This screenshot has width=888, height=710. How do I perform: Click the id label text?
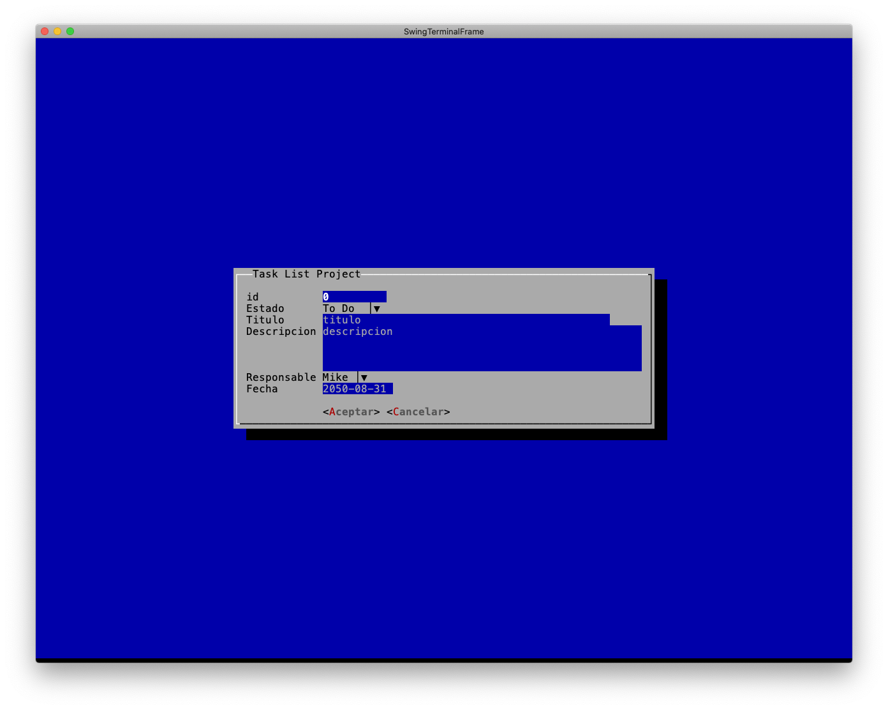253,297
